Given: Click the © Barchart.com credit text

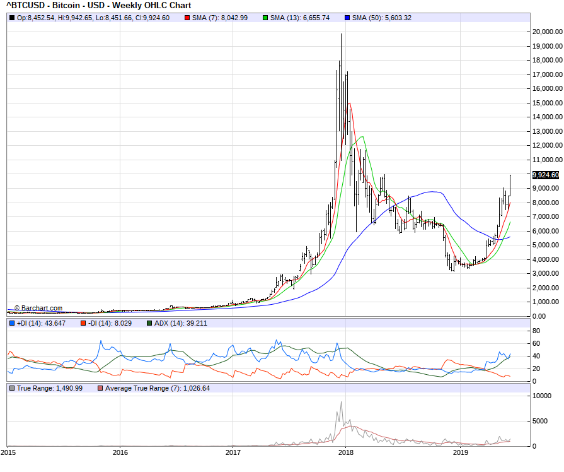Looking at the screenshot, I should coord(38,308).
